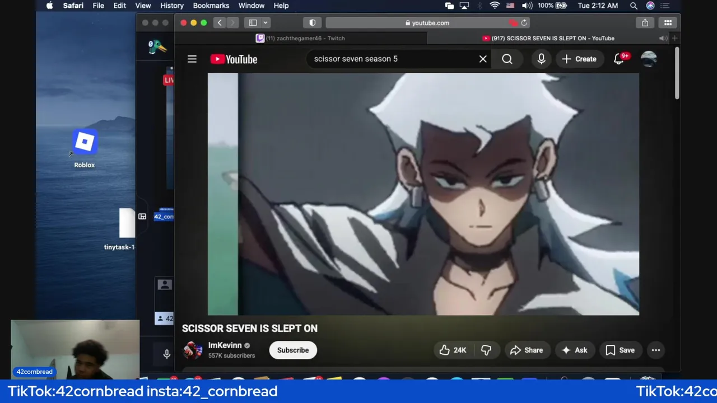Subscribe to the ImKevinn channel
This screenshot has width=717, height=403.
[293, 350]
